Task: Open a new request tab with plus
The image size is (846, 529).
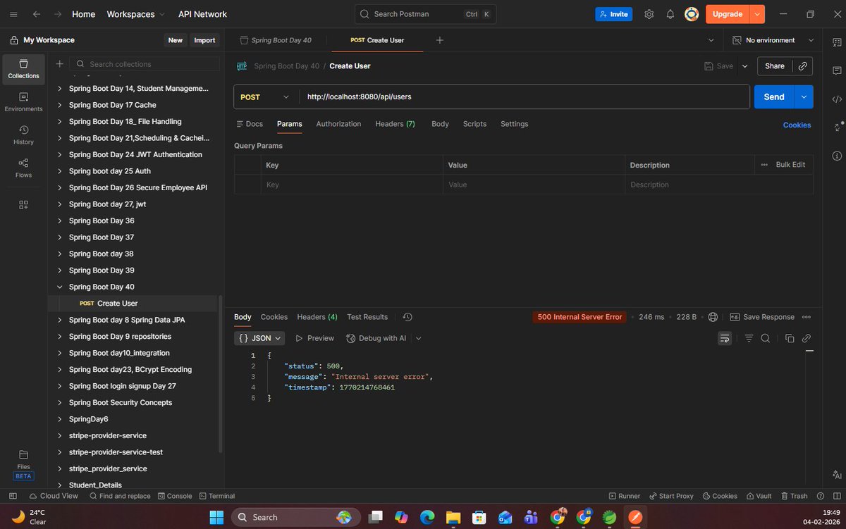Action: coord(440,40)
